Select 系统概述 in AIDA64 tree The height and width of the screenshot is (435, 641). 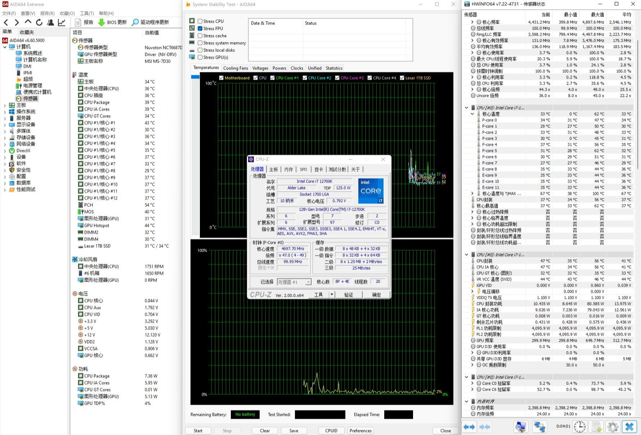pyautogui.click(x=32, y=53)
